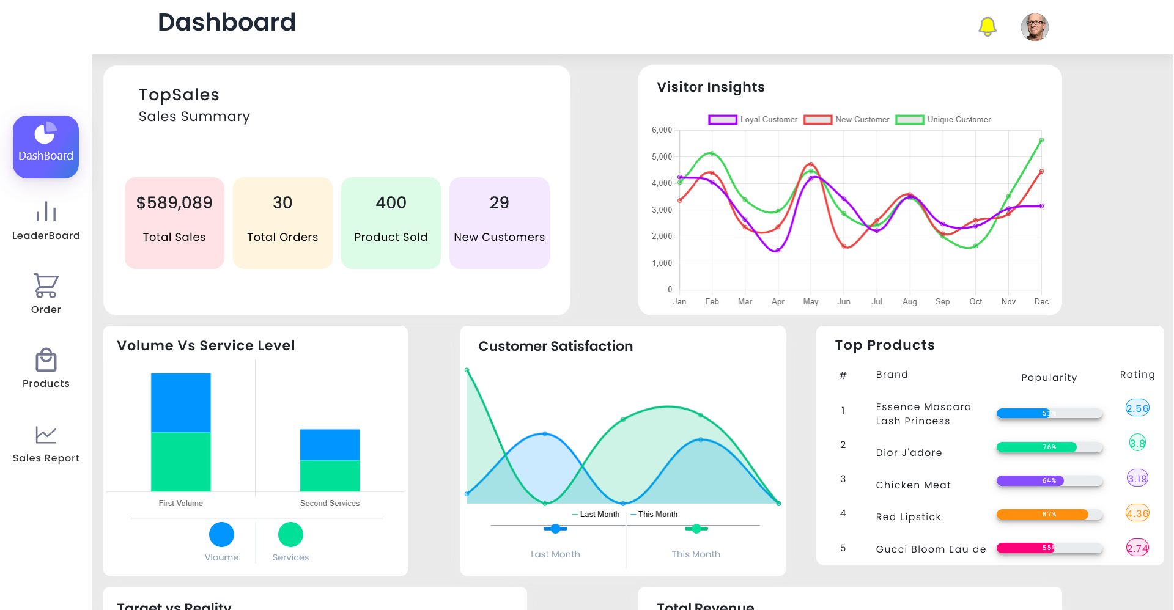
Task: Toggle Unique Customer legend in Visitor Insights
Action: click(943, 120)
